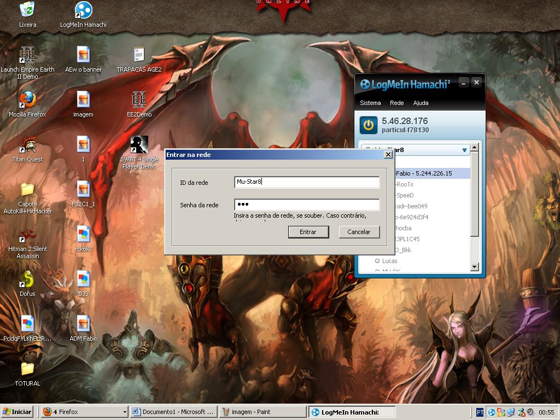Open the SWAT 4 Single Player Demo icon
This screenshot has width=560, height=420.
point(139,145)
